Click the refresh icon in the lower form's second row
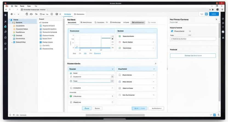The height and width of the screenshot is (122, 228). coord(112,77)
